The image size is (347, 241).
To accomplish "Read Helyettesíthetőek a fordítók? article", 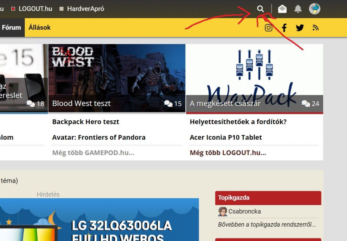I will coord(238,122).
